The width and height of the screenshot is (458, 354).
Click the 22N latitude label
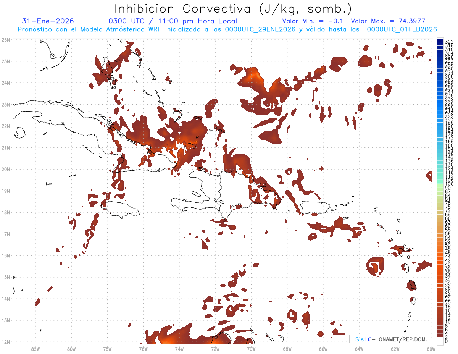[6, 126]
